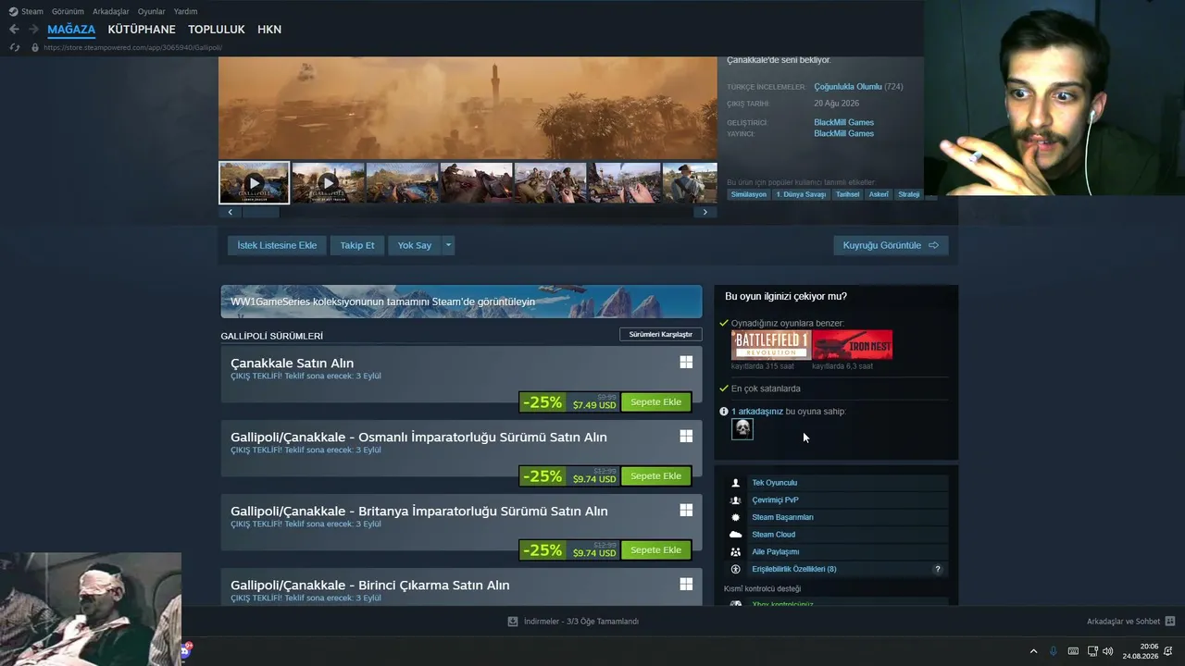Switch to the TOPLULUK tab
1185x666 pixels.
click(217, 30)
